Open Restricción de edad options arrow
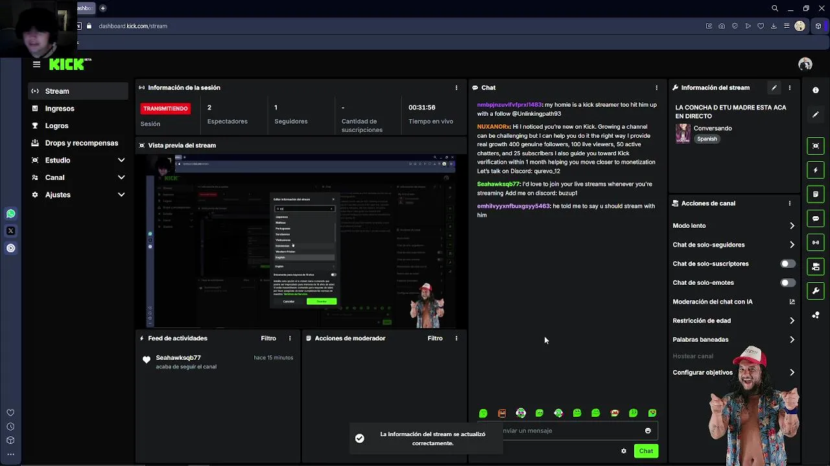The image size is (830, 466). 792,320
